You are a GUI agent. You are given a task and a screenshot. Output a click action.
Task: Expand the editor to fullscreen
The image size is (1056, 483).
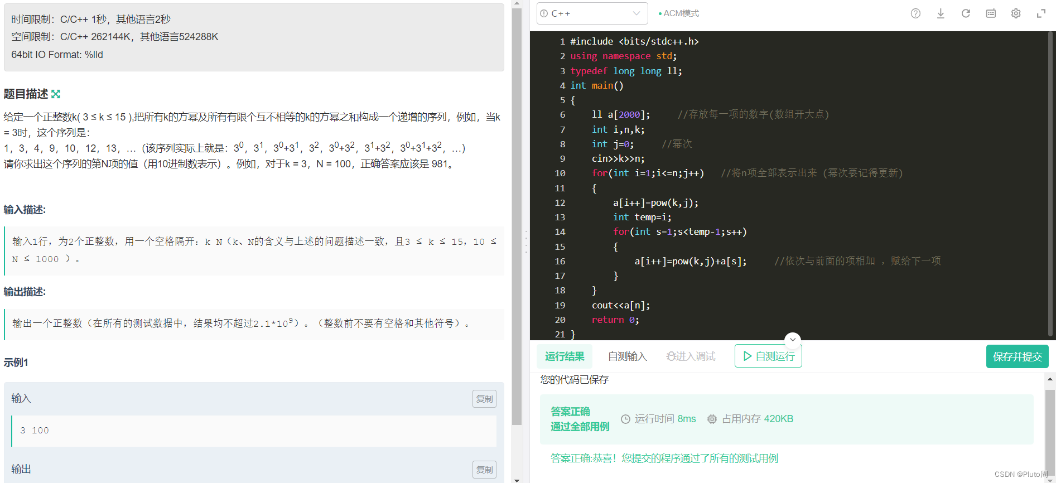(x=1041, y=13)
